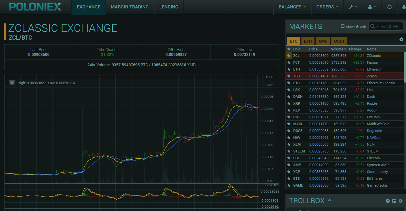Image resolution: width=406 pixels, height=211 pixels.
Task: Open the Lending section
Action: click(169, 7)
